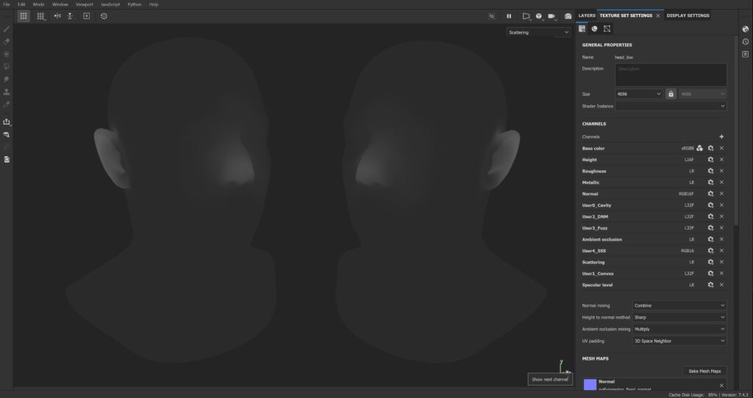Open the UV tile sub-tab icon
The image size is (753, 398).
[x=607, y=29]
